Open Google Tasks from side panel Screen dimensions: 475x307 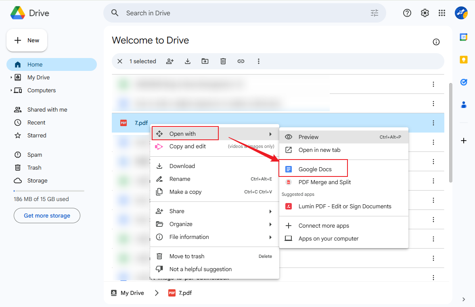[463, 82]
